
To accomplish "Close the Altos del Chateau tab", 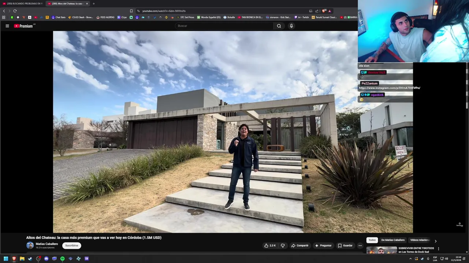I will pyautogui.click(x=87, y=4).
